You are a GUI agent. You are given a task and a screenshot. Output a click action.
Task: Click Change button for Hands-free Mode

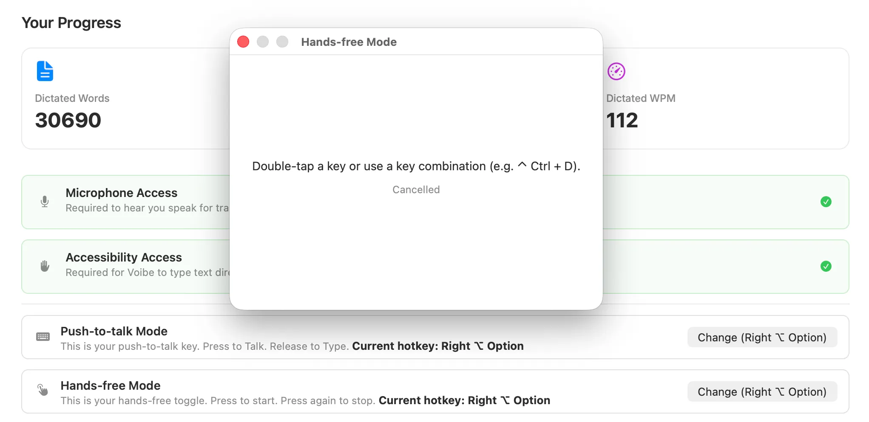(x=762, y=391)
